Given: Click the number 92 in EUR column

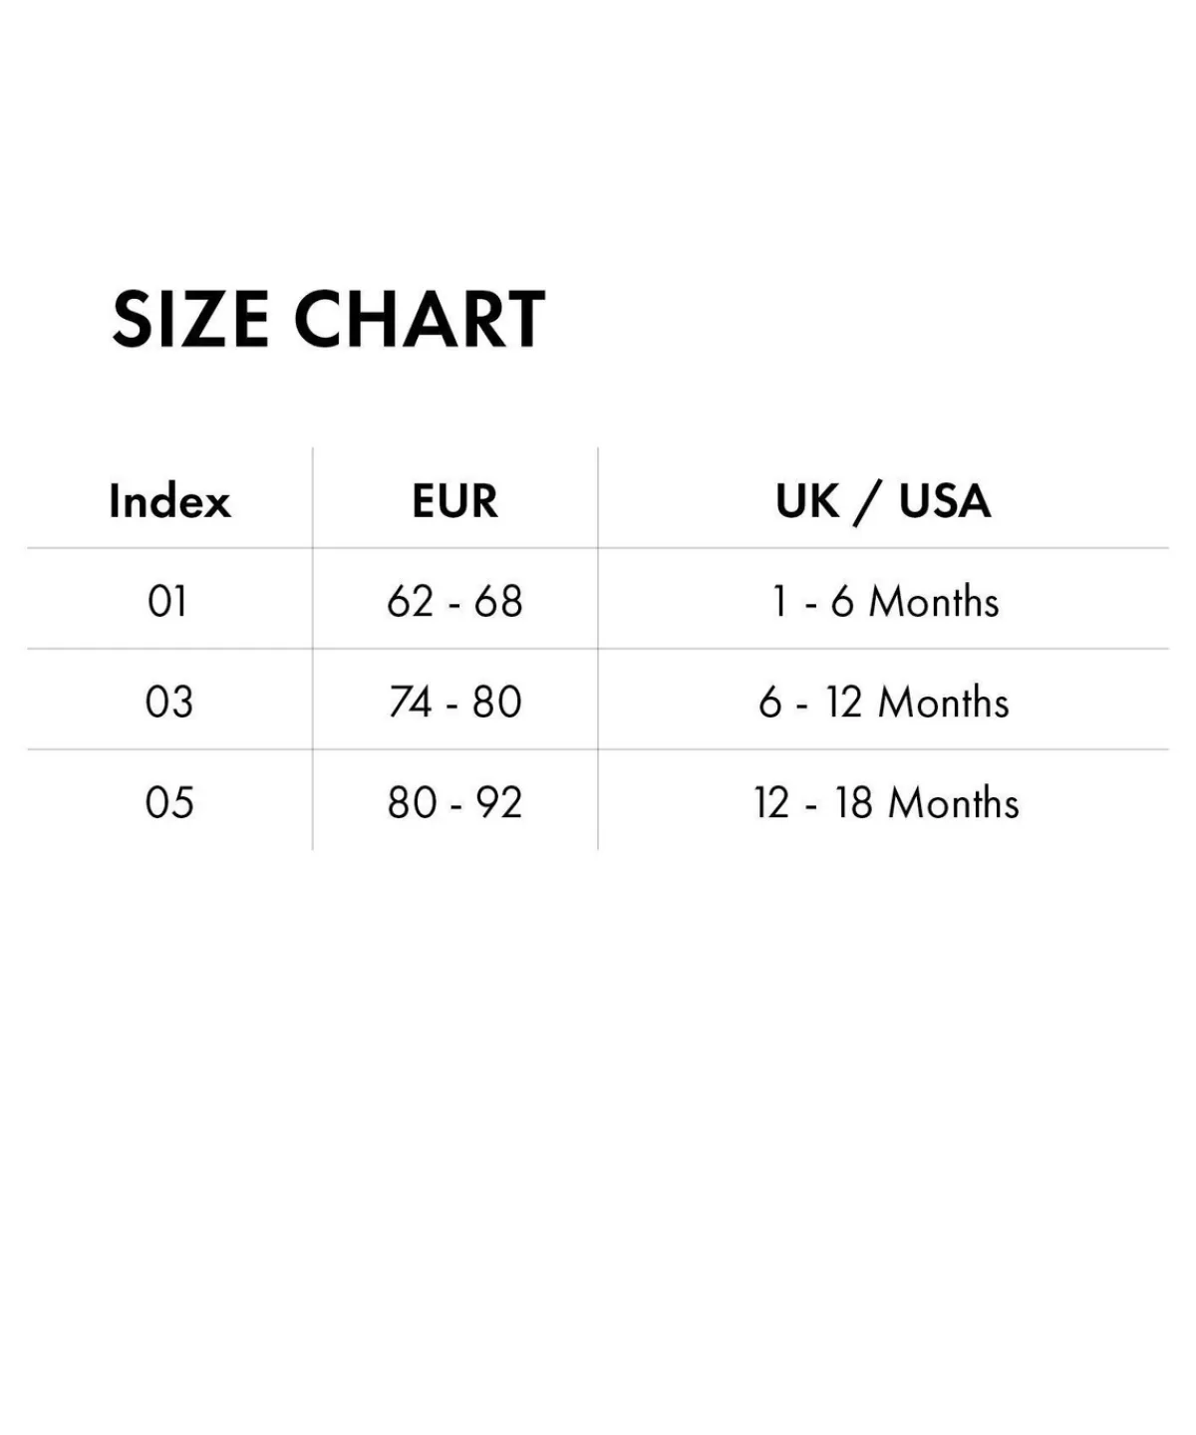Looking at the screenshot, I should tap(498, 802).
